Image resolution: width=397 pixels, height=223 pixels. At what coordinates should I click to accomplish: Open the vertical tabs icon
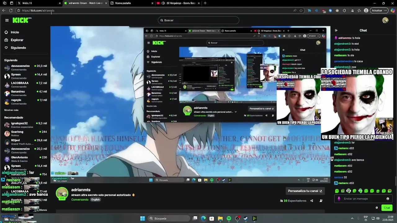[11, 3]
